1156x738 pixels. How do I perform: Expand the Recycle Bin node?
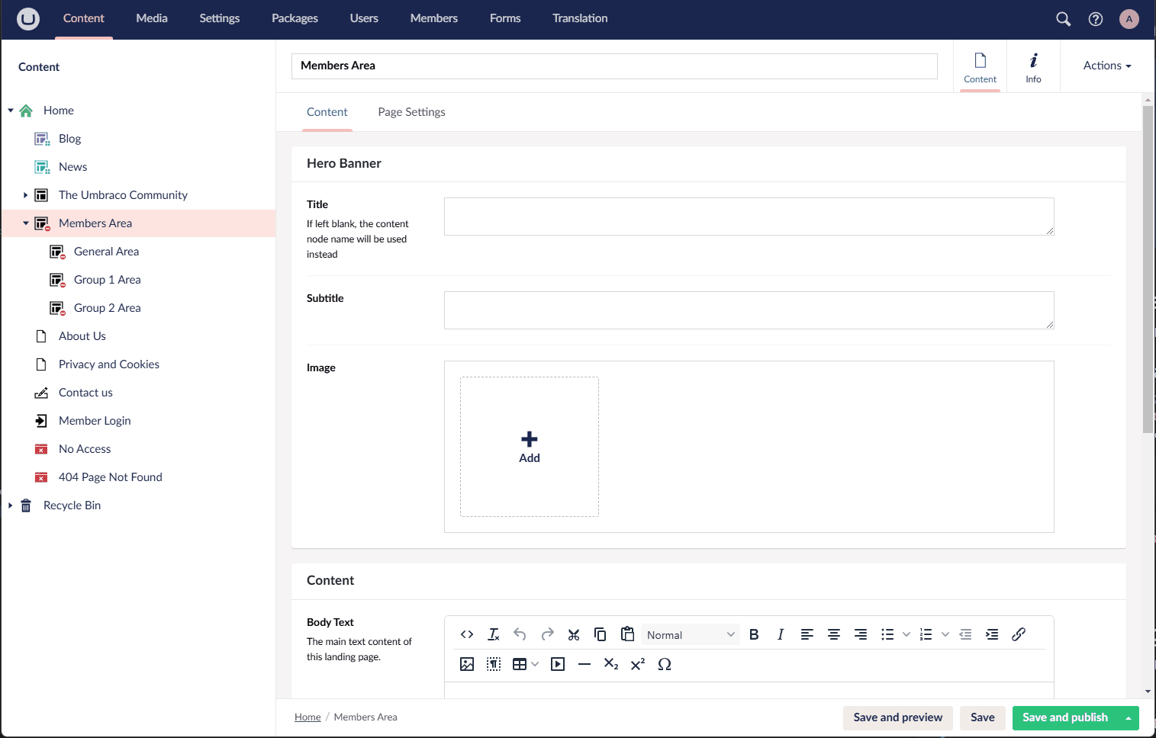pos(11,505)
